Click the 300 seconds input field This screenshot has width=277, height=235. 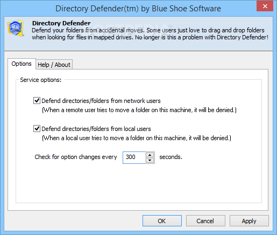[x=134, y=157]
